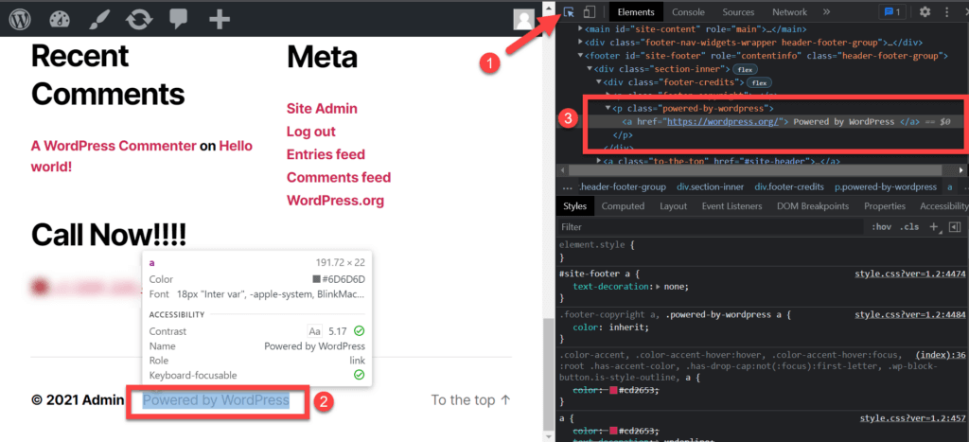Open the Customize paintbrush icon
Viewport: 969px width, 442px height.
click(x=98, y=19)
